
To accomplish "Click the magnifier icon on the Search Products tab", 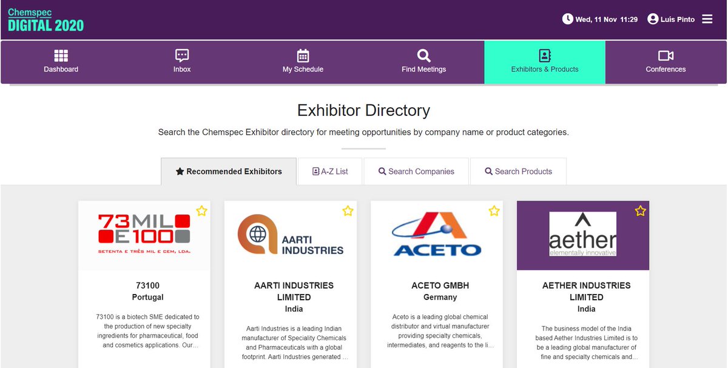I will coord(489,172).
